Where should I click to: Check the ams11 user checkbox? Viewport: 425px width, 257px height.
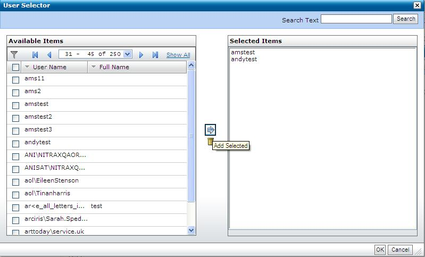(16, 80)
